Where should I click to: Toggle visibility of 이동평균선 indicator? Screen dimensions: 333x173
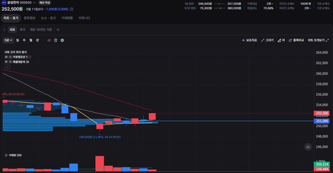click(x=6, y=57)
